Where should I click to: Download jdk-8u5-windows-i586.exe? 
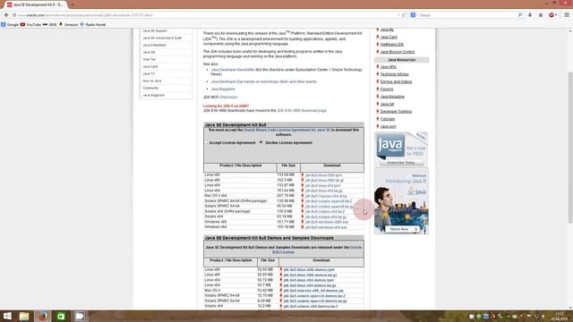coord(326,222)
